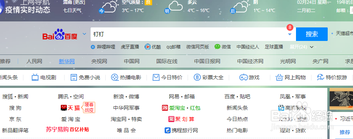Open 人民网 in the news site bar

34,61
